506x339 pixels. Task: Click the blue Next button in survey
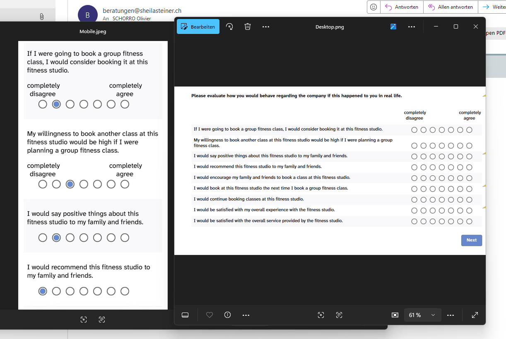(471, 240)
